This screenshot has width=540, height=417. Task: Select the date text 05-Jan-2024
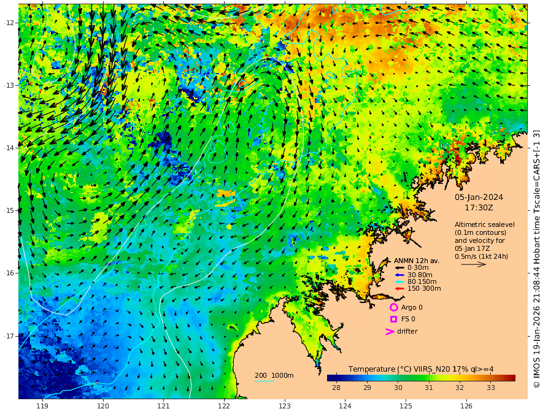(479, 197)
